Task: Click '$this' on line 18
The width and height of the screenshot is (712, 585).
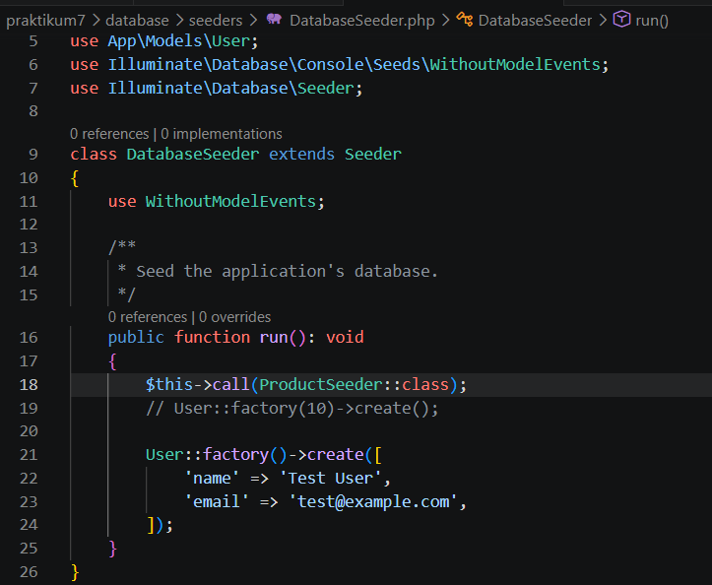Action: (x=169, y=385)
